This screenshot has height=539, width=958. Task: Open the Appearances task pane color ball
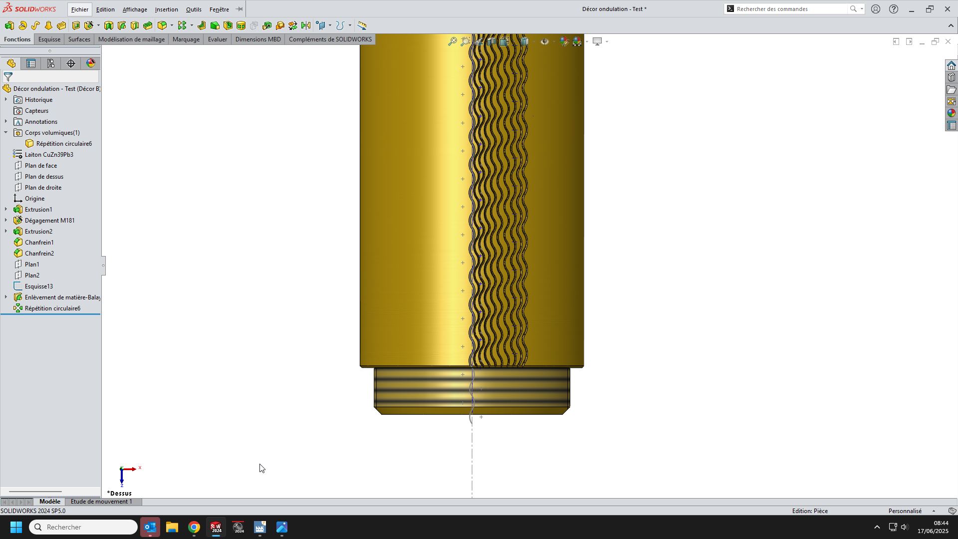pyautogui.click(x=952, y=113)
